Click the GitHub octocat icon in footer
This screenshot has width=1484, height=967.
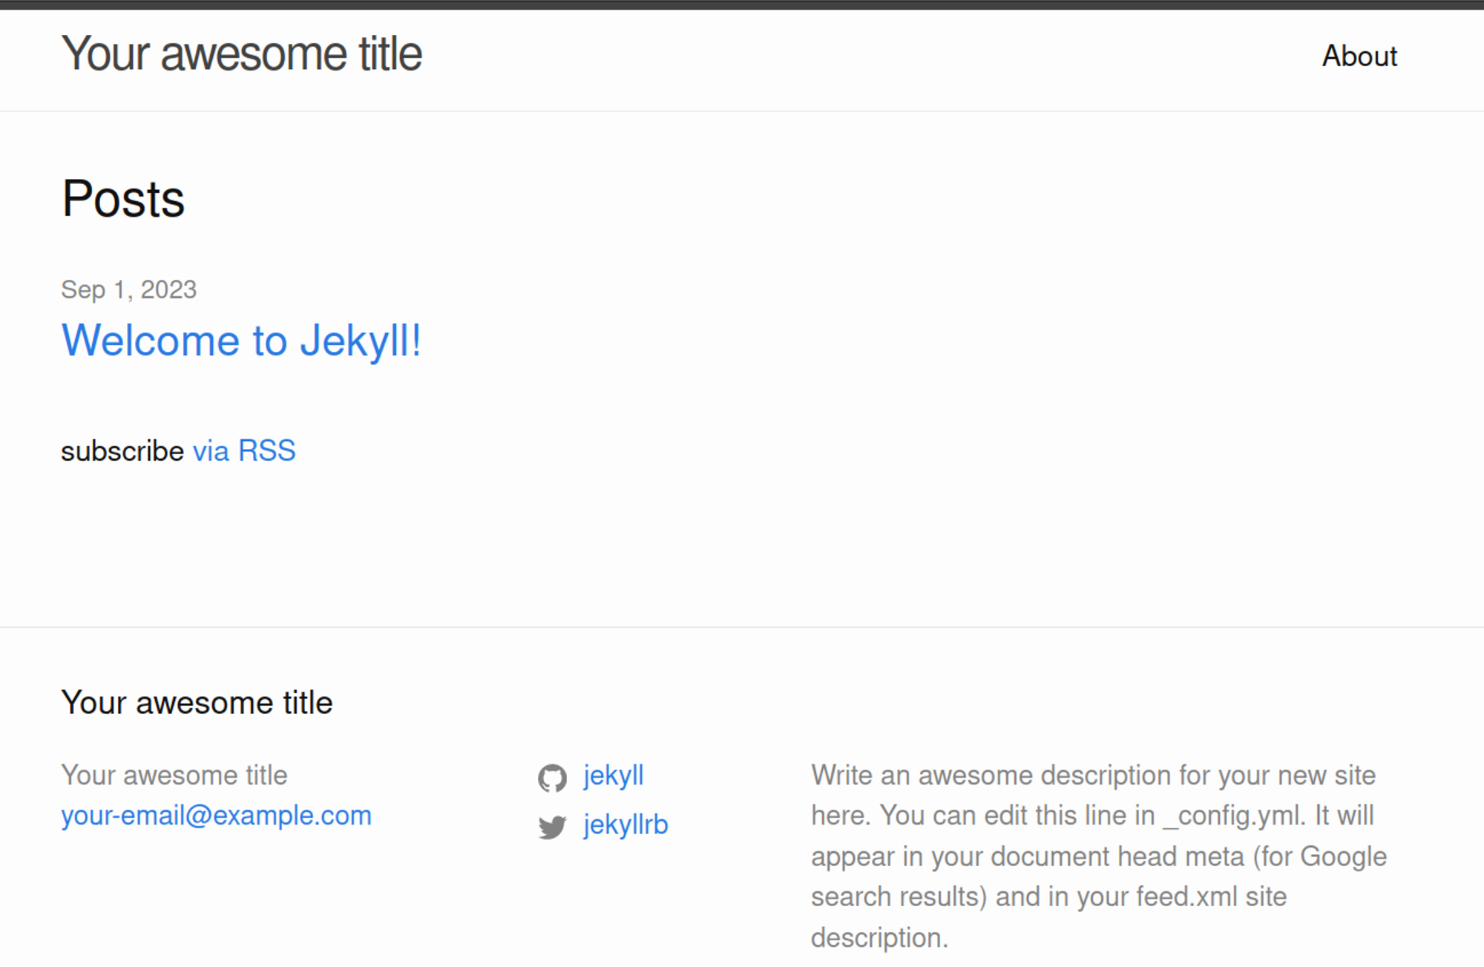tap(552, 778)
